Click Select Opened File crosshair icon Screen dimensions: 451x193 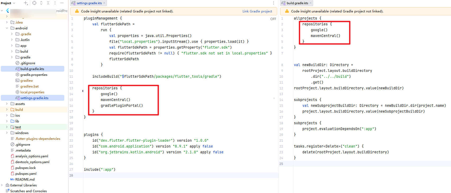pos(34,3)
